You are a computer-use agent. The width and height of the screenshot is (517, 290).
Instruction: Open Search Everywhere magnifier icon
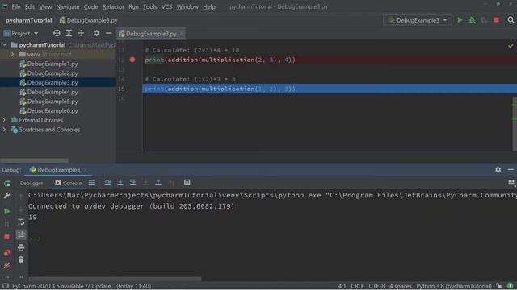pyautogui.click(x=511, y=20)
